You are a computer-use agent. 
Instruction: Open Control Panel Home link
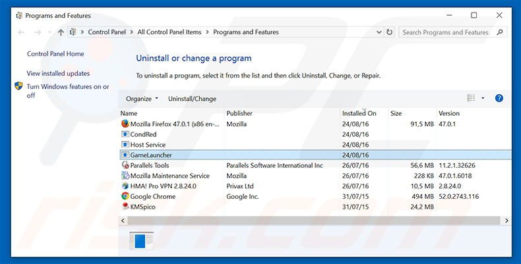coord(55,54)
